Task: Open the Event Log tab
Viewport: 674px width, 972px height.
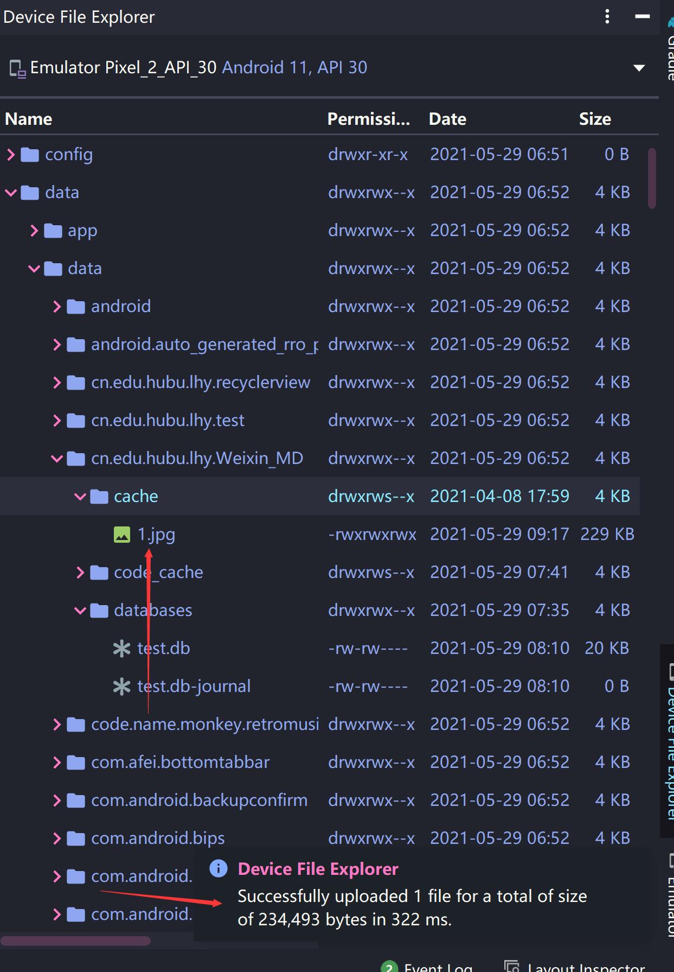Action: click(x=427, y=966)
